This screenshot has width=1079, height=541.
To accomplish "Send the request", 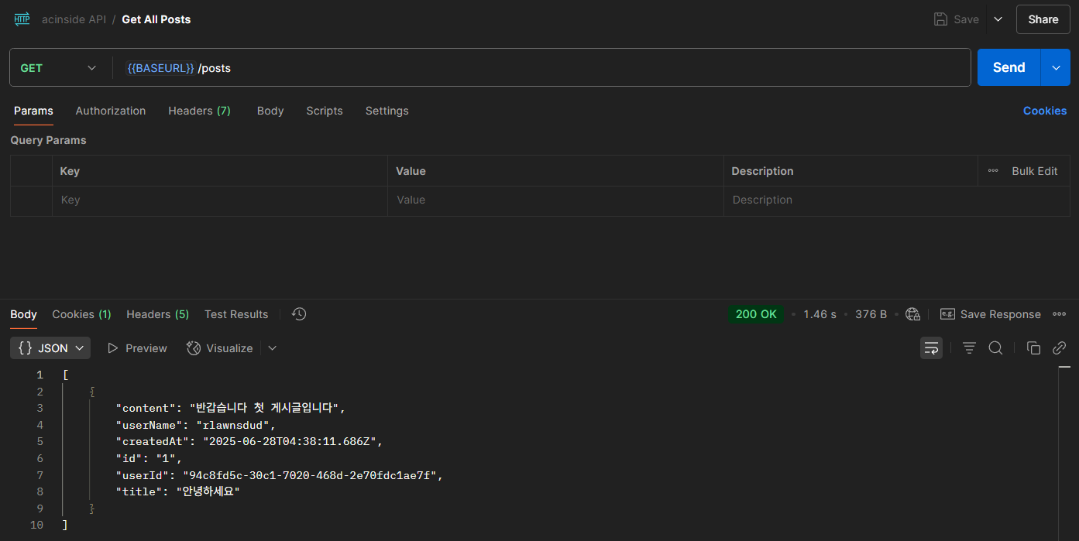I will pos(1009,67).
